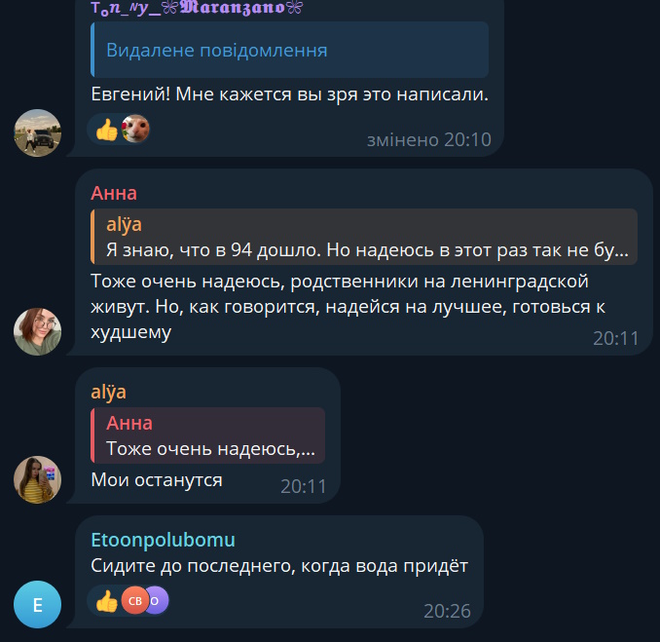The height and width of the screenshot is (642, 660).
Task: Click alÿa sender name above Мои останутся
Action: tap(109, 393)
